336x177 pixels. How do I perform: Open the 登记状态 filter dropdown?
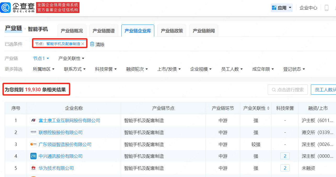(x=294, y=69)
